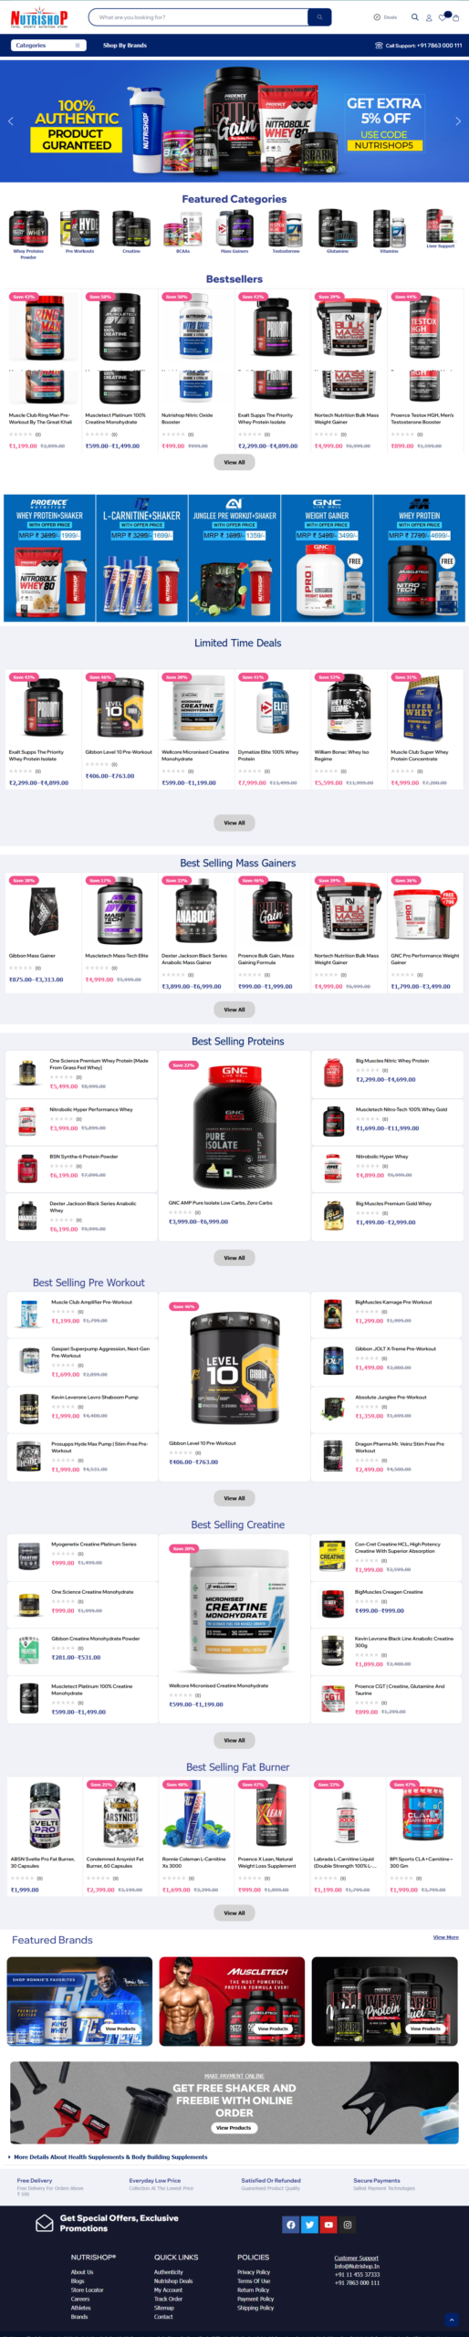Click the search magnifier button in search bar
The height and width of the screenshot is (2337, 469).
click(x=319, y=17)
